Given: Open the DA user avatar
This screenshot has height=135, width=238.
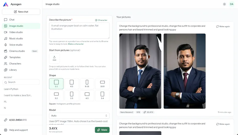Looking at the screenshot, I should click(x=231, y=4).
